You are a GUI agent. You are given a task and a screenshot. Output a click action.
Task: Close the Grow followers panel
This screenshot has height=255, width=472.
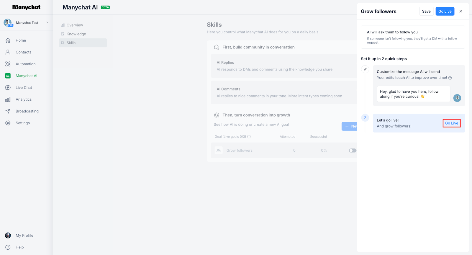pyautogui.click(x=461, y=11)
